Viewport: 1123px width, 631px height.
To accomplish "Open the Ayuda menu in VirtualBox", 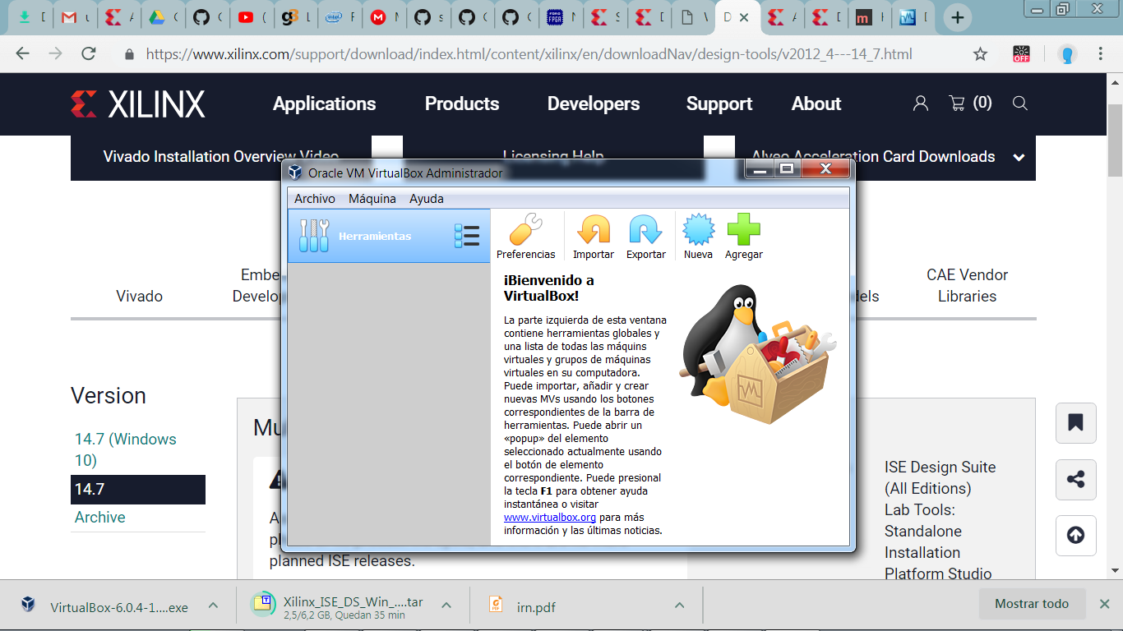I will coord(427,199).
